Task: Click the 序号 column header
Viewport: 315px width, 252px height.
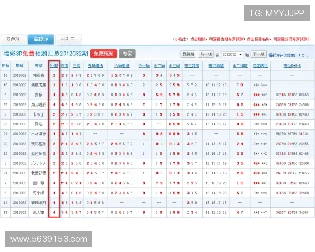Action: pyautogui.click(x=5, y=66)
